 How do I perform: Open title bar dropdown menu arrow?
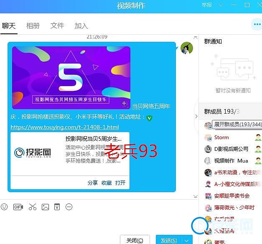click(x=221, y=5)
